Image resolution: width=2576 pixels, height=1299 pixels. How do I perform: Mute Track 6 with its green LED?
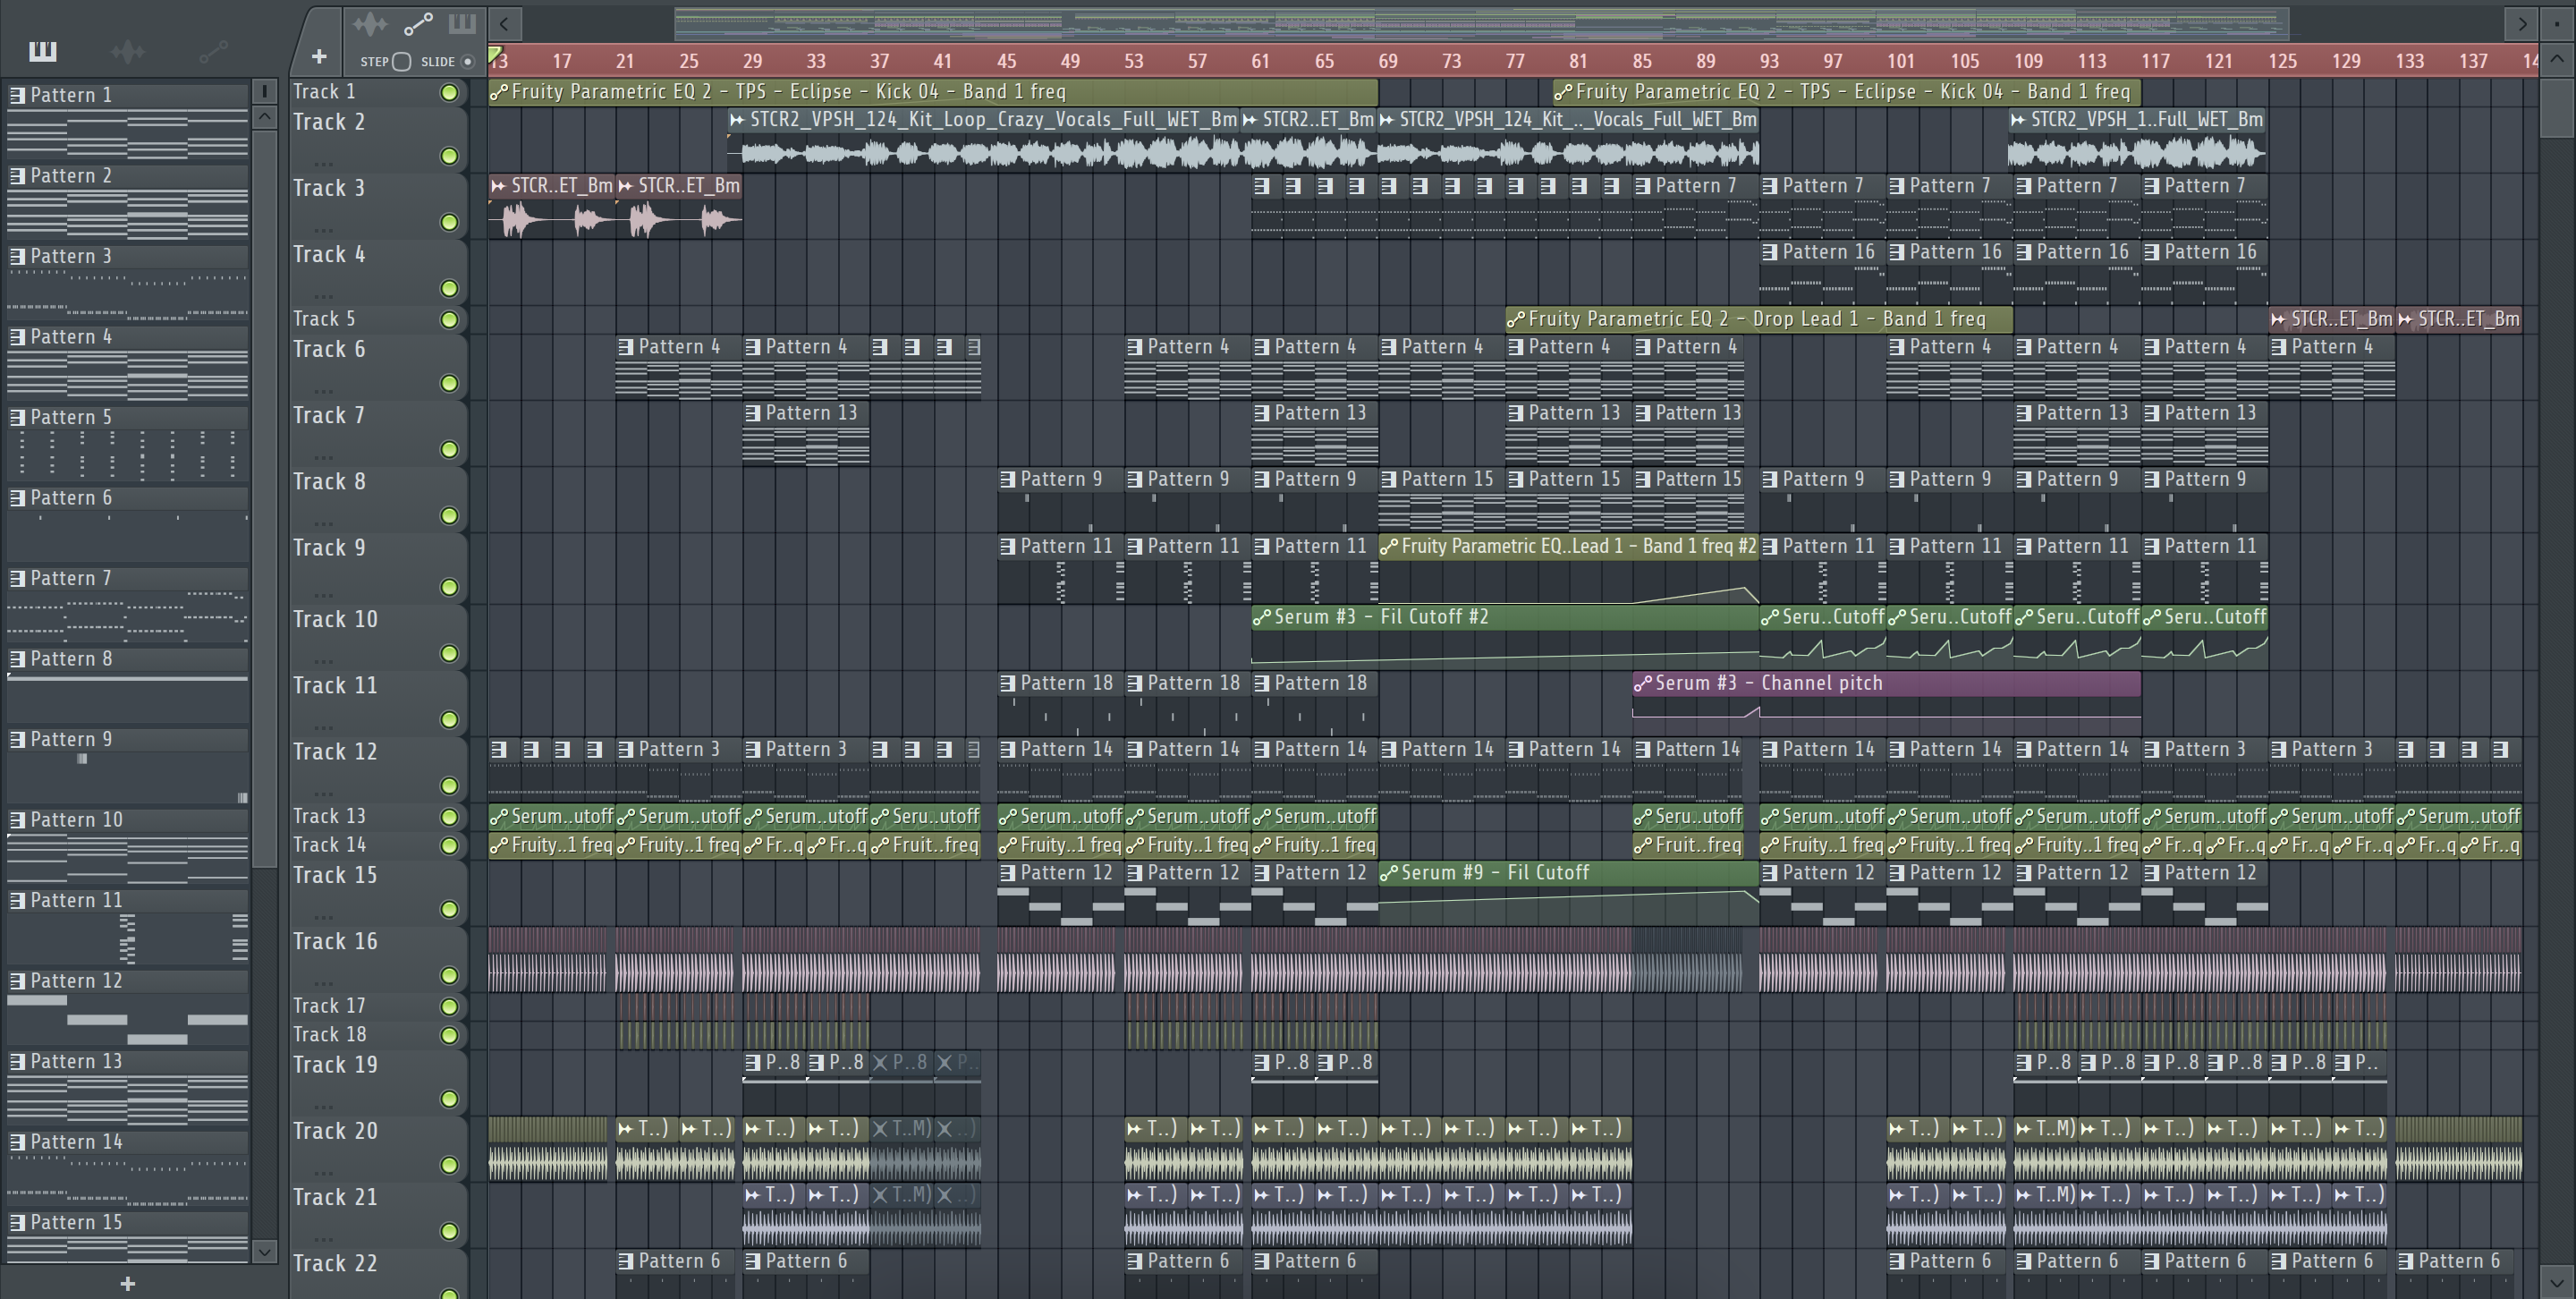(450, 383)
